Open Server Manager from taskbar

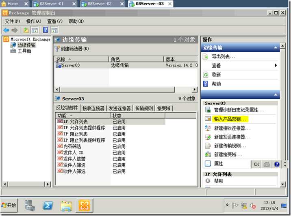tap(30, 205)
